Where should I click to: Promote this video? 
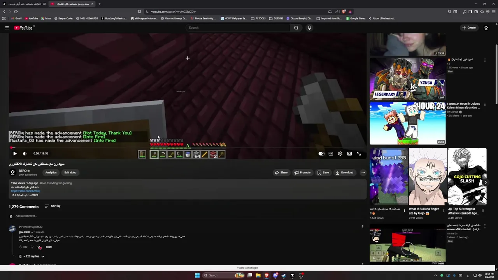click(x=302, y=172)
